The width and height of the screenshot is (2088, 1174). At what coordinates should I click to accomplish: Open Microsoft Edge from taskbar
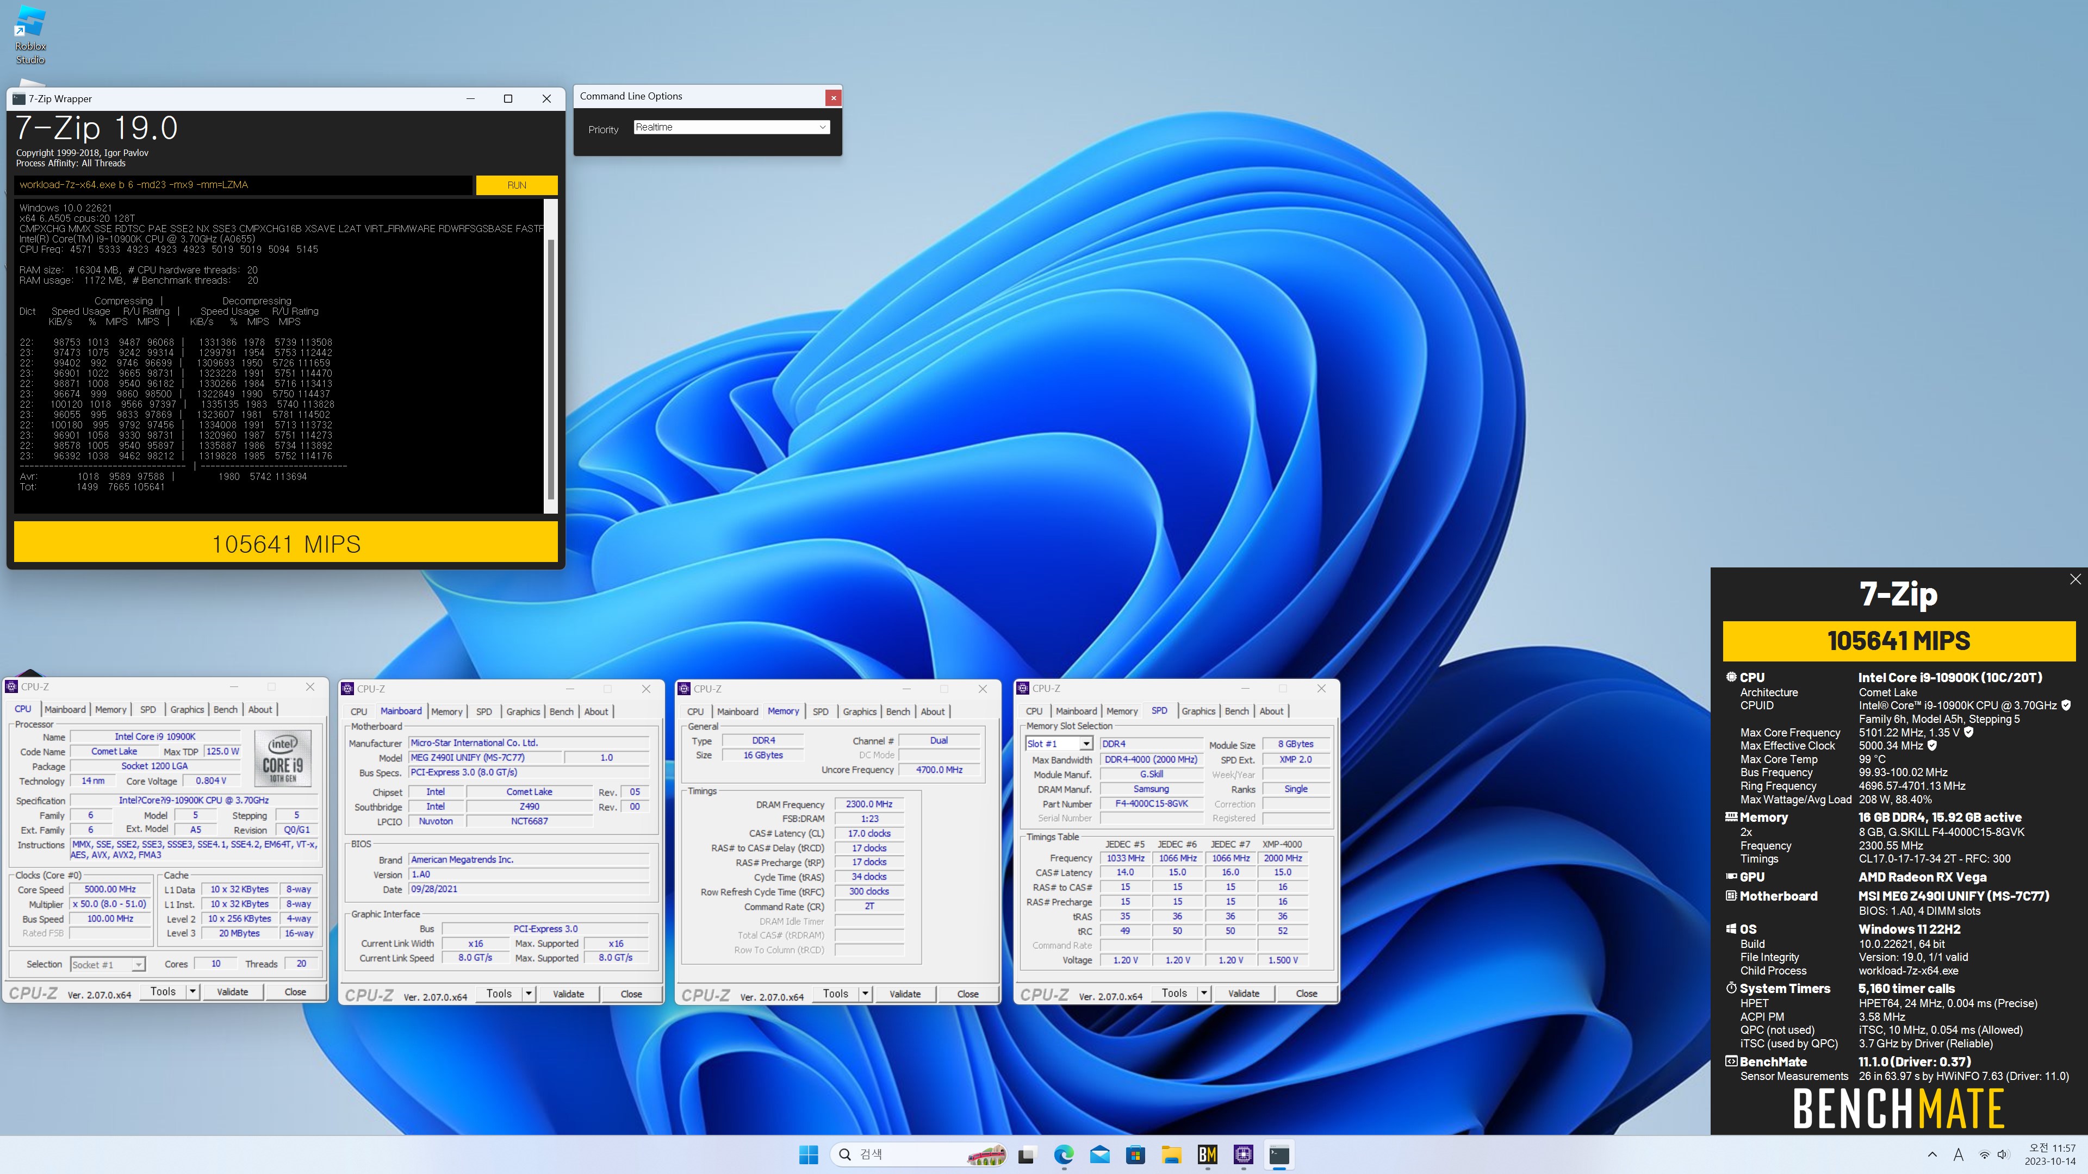(1064, 1154)
